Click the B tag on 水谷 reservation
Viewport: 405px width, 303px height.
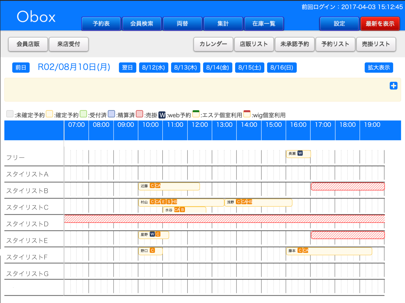[182, 210]
